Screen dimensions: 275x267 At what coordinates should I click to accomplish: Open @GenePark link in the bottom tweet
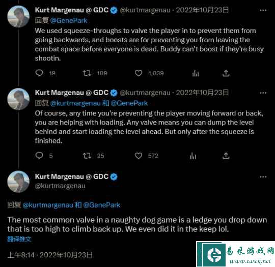(102, 205)
